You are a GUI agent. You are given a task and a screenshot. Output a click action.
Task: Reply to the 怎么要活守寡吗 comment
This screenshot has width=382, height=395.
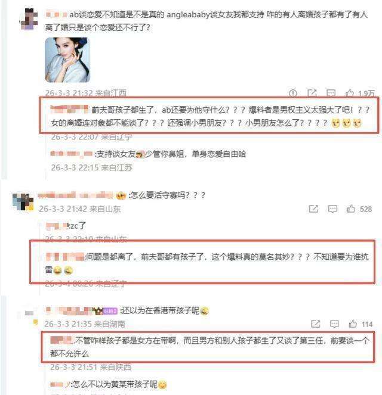(x=332, y=209)
